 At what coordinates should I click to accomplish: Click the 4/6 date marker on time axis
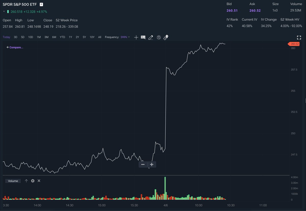coord(165,205)
